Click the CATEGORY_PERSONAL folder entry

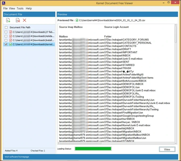[x=128, y=43]
